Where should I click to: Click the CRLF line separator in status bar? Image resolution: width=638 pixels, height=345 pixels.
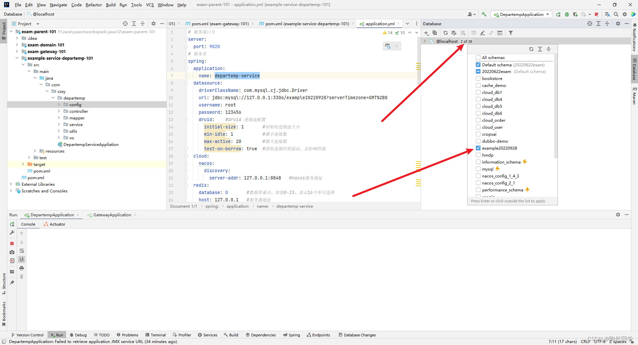click(585, 341)
